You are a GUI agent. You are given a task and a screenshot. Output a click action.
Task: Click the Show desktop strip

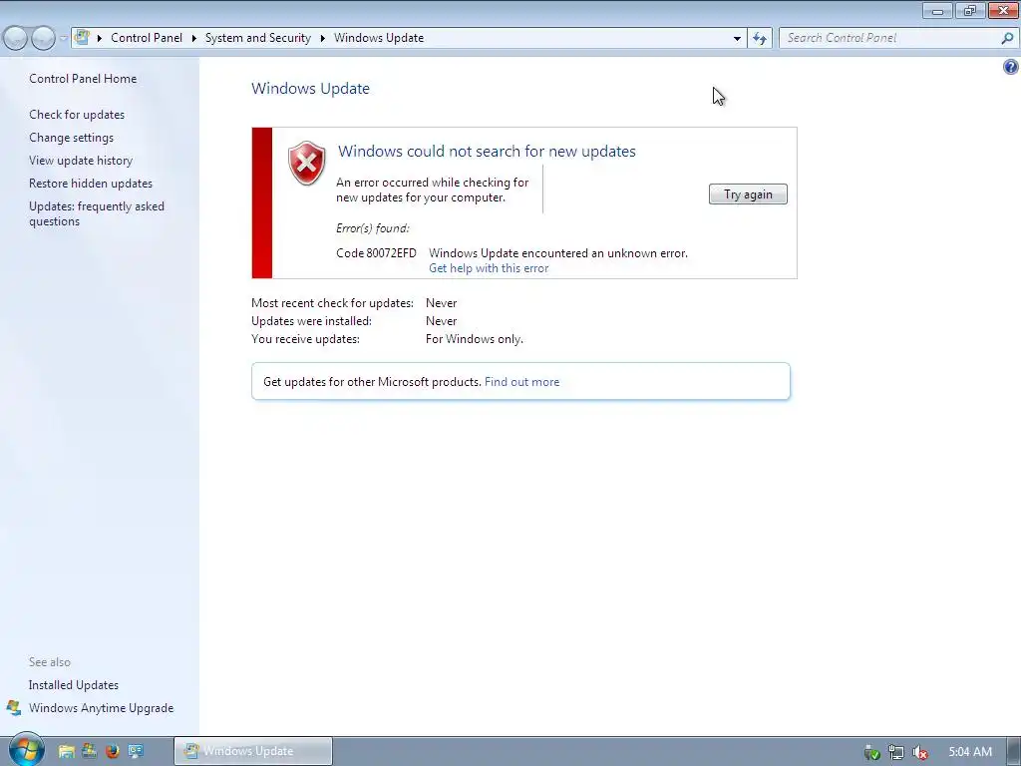tap(1014, 752)
